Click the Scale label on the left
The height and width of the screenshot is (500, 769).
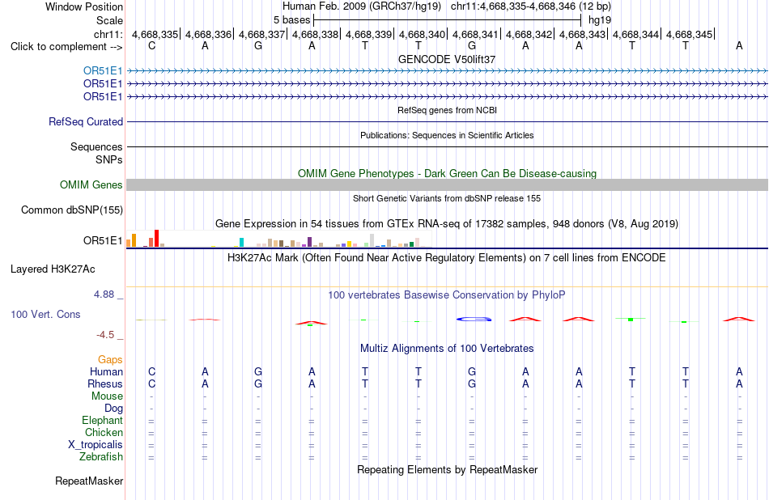[x=109, y=20]
